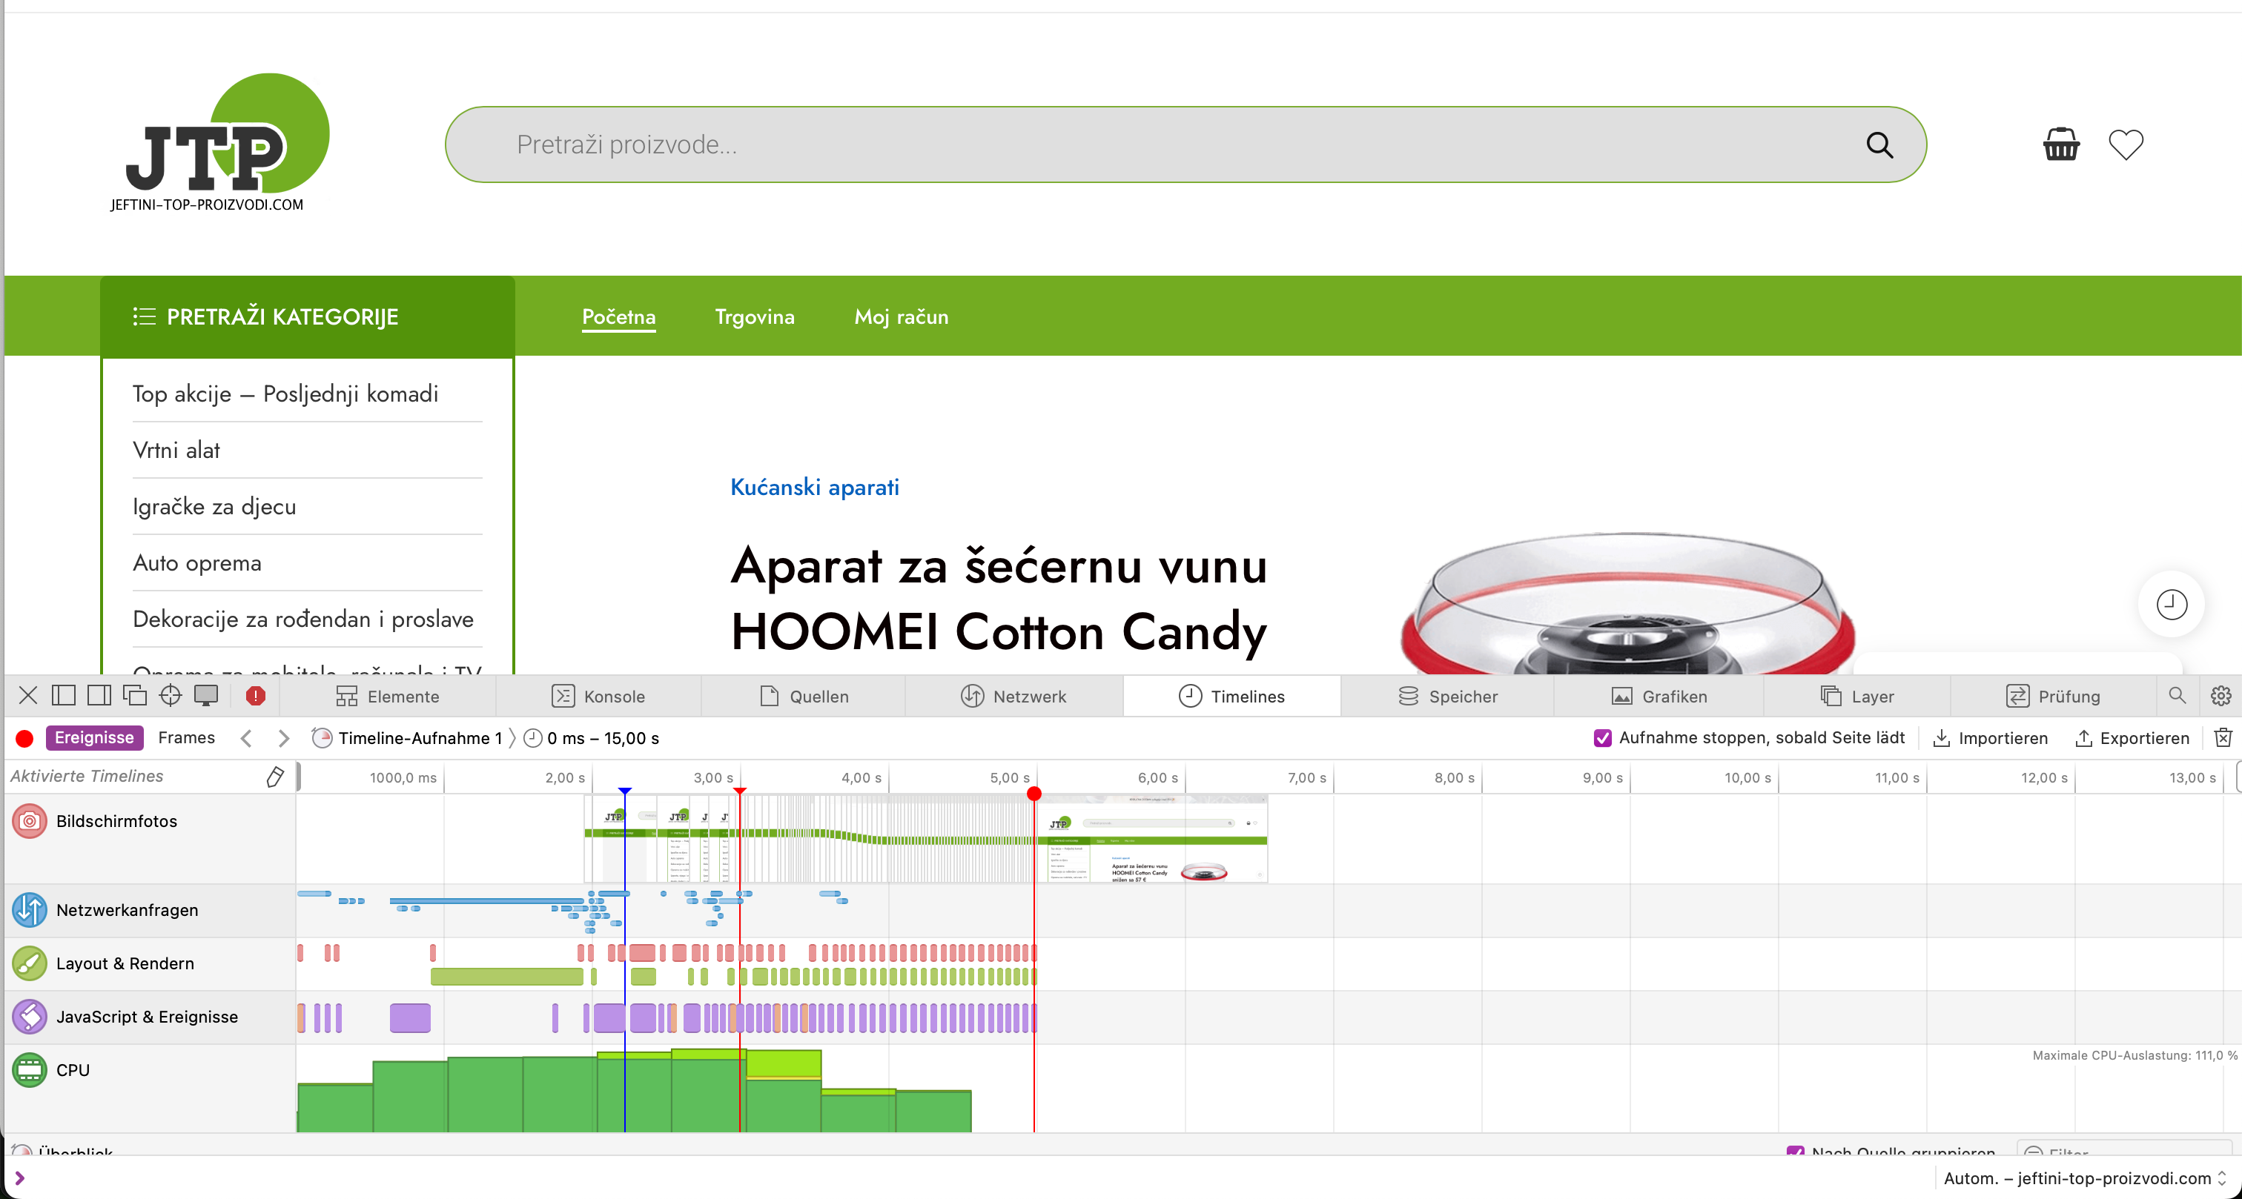Switch to the Konsole tab
This screenshot has height=1199, width=2242.
pyautogui.click(x=598, y=696)
